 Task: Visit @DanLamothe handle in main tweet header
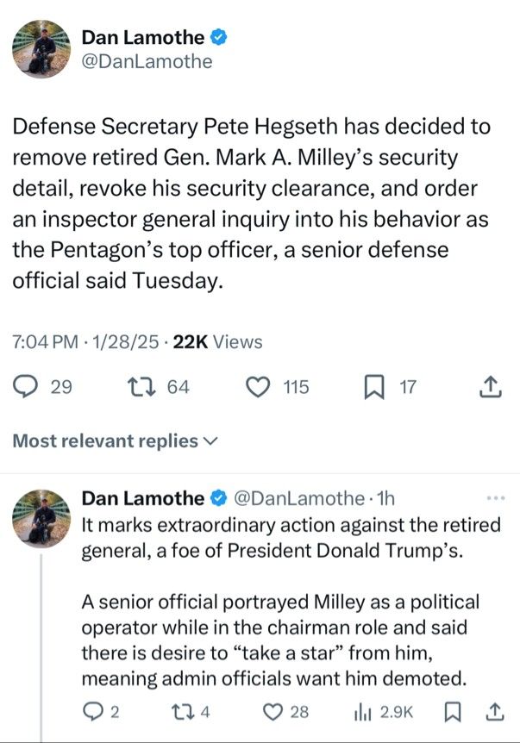coord(147,61)
